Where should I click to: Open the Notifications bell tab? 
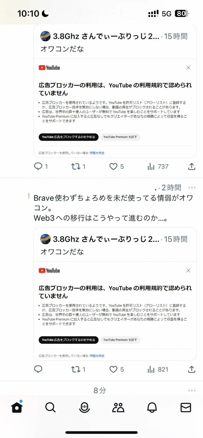[152, 407]
